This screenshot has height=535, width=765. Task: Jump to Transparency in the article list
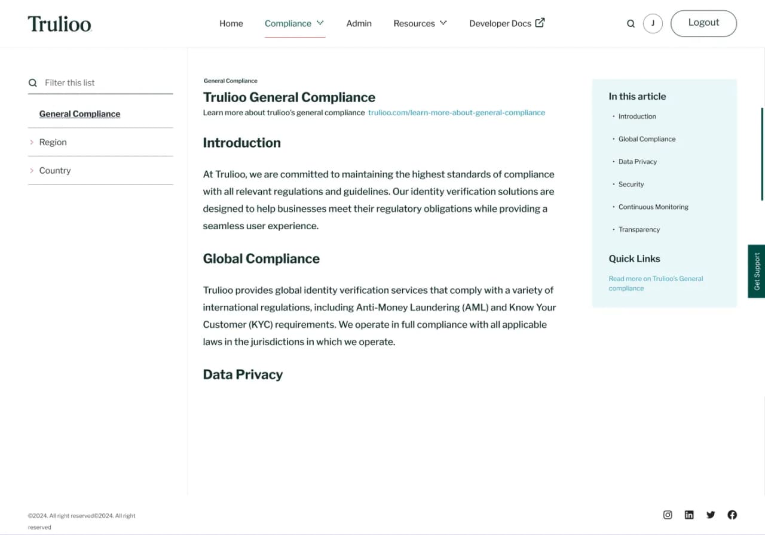point(639,230)
